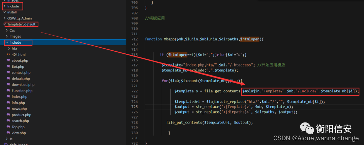Click line number 722 in the gutter
Image resolution: width=364 pixels, height=145 pixels.
pos(134,91)
